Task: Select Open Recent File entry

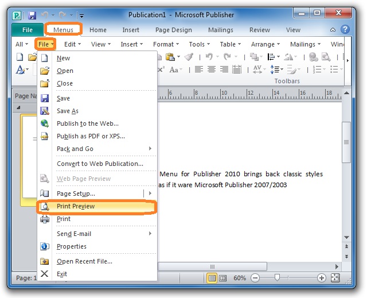Action: 97,261
